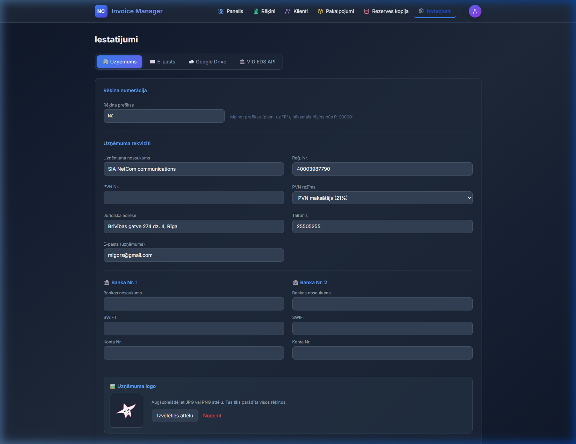This screenshot has width=576, height=444.
Task: Select the Uzņēmums tab
Action: [119, 62]
